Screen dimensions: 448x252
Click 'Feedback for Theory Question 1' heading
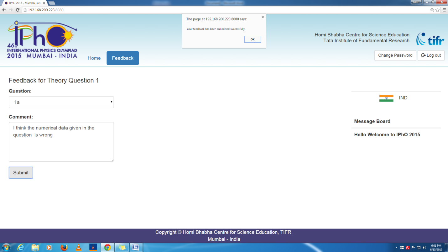point(54,81)
